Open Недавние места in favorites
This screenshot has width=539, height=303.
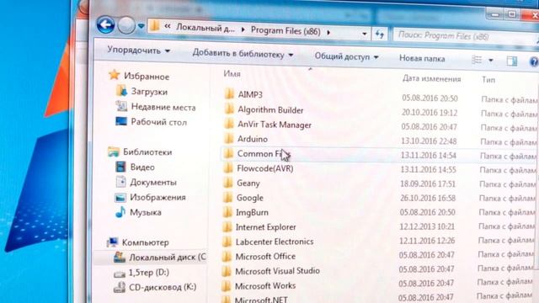[x=163, y=107]
